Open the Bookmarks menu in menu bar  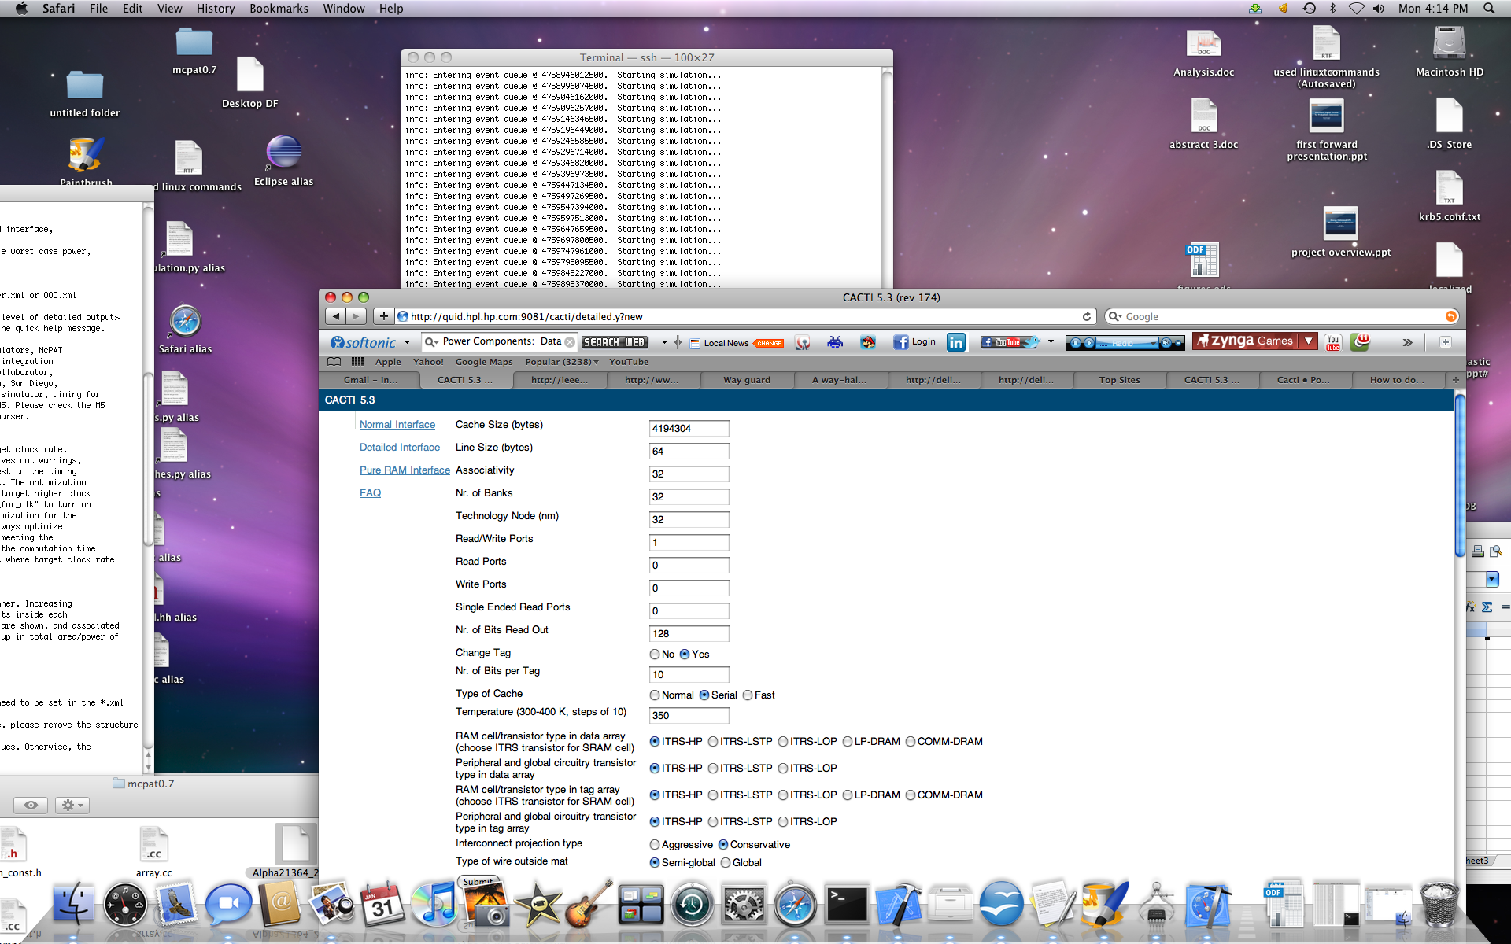pyautogui.click(x=279, y=8)
